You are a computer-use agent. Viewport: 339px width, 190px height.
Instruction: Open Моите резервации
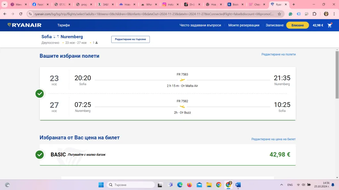(x=244, y=25)
